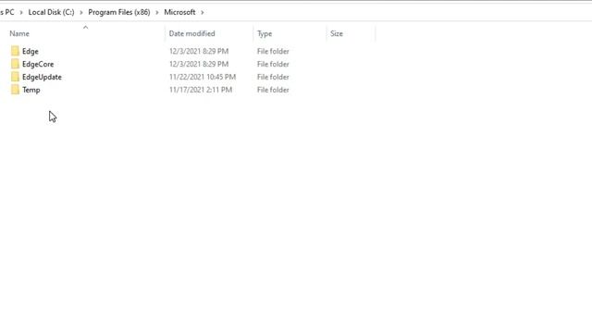Click the EdgeCore folder name

tap(38, 64)
